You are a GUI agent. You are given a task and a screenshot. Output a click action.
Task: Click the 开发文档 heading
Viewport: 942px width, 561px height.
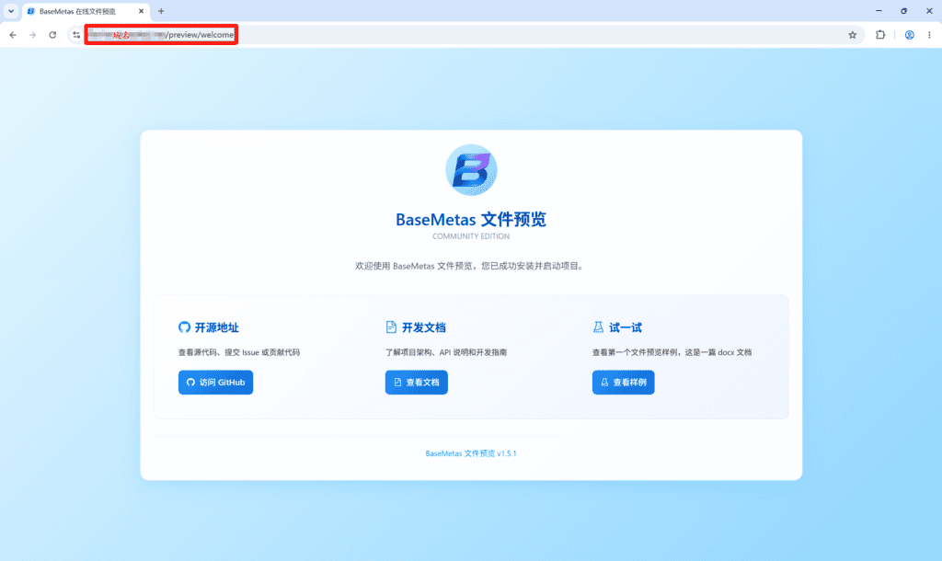pos(423,327)
